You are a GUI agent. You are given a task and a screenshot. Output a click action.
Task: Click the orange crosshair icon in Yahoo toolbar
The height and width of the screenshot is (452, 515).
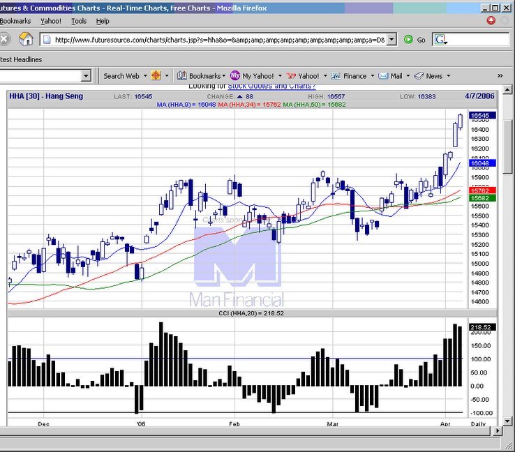pos(156,76)
